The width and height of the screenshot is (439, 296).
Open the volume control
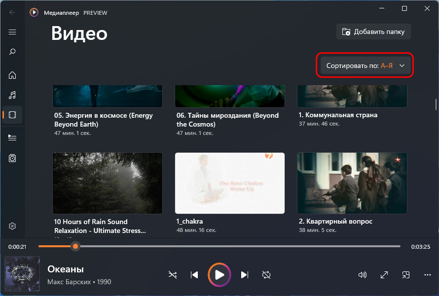click(x=362, y=275)
